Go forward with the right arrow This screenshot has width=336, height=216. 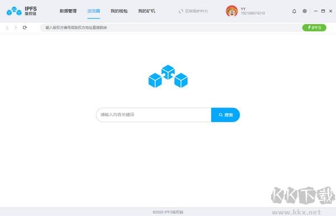point(16,27)
